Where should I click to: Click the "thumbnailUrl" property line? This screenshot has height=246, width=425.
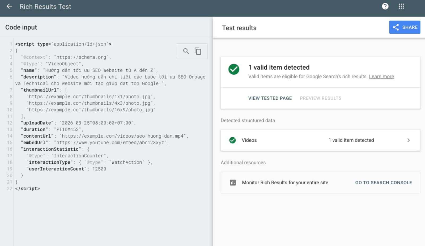coord(44,90)
